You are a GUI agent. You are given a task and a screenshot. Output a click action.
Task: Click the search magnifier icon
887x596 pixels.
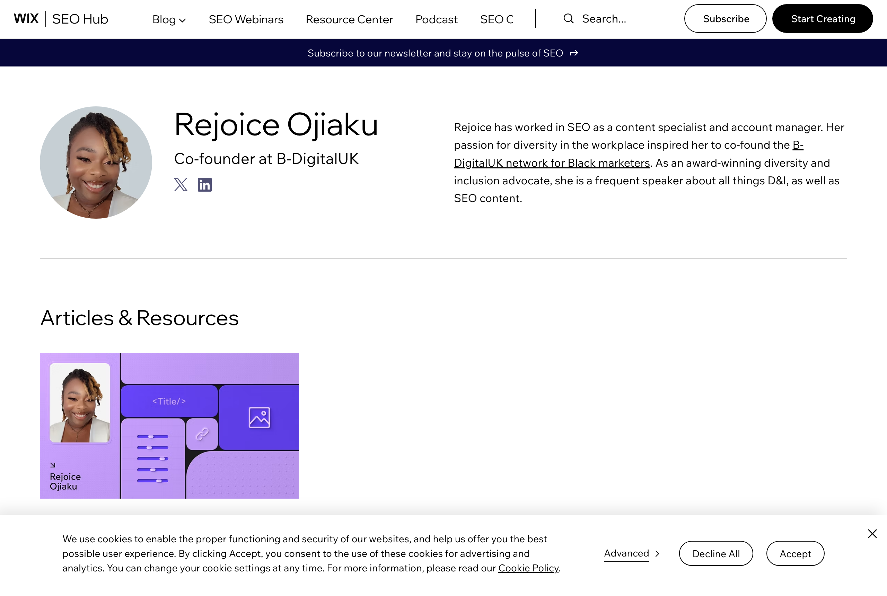coord(568,19)
